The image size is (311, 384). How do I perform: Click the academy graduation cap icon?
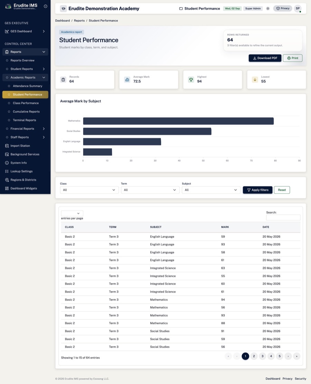pyautogui.click(x=63, y=9)
